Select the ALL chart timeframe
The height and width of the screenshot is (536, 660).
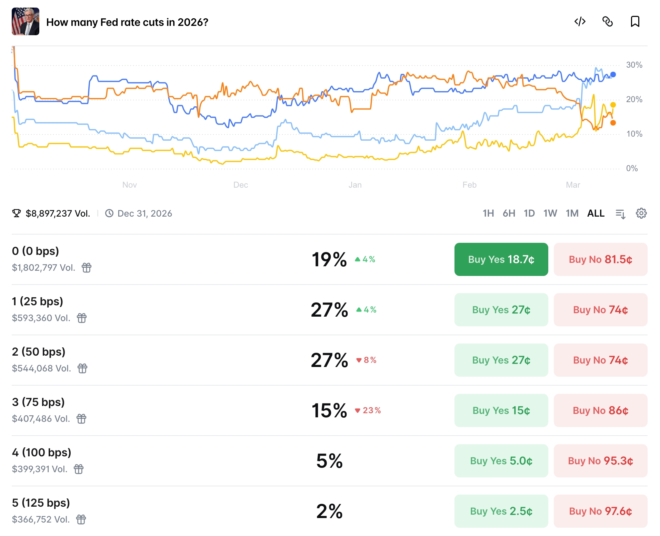coord(596,214)
